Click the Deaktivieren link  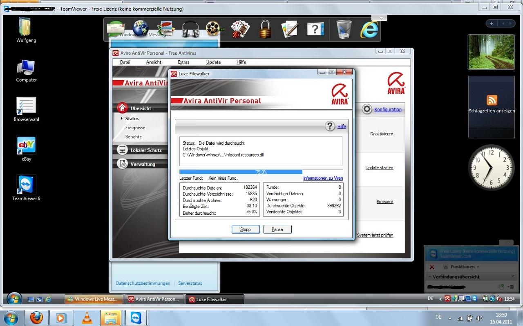[x=382, y=134]
